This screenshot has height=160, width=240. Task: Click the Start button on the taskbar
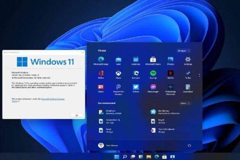117,157
